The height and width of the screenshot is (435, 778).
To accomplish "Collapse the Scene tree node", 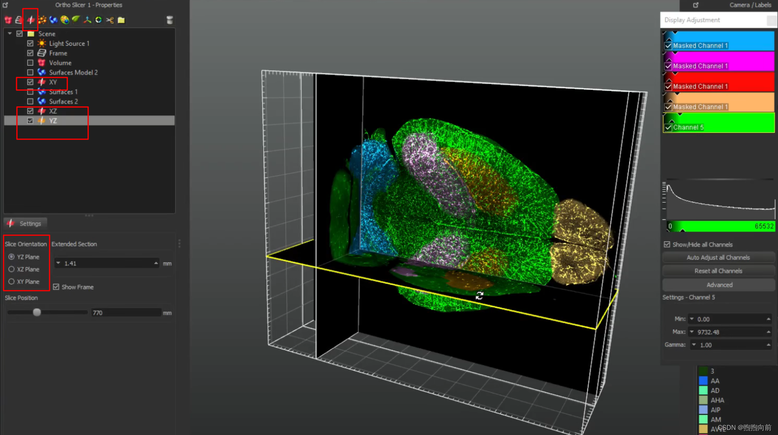I will tap(10, 33).
